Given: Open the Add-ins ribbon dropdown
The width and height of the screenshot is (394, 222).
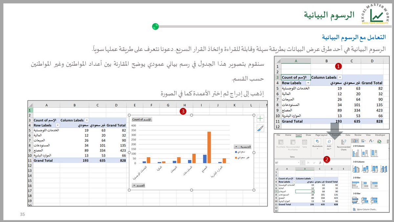Looking at the screenshot, I should coord(329,144).
